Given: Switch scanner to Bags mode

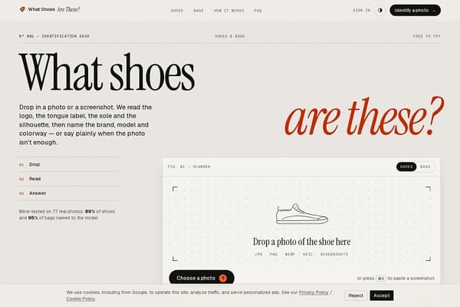Looking at the screenshot, I should (425, 167).
